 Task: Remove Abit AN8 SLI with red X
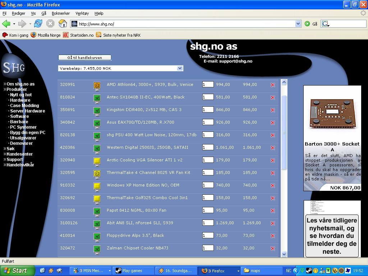pos(272,223)
